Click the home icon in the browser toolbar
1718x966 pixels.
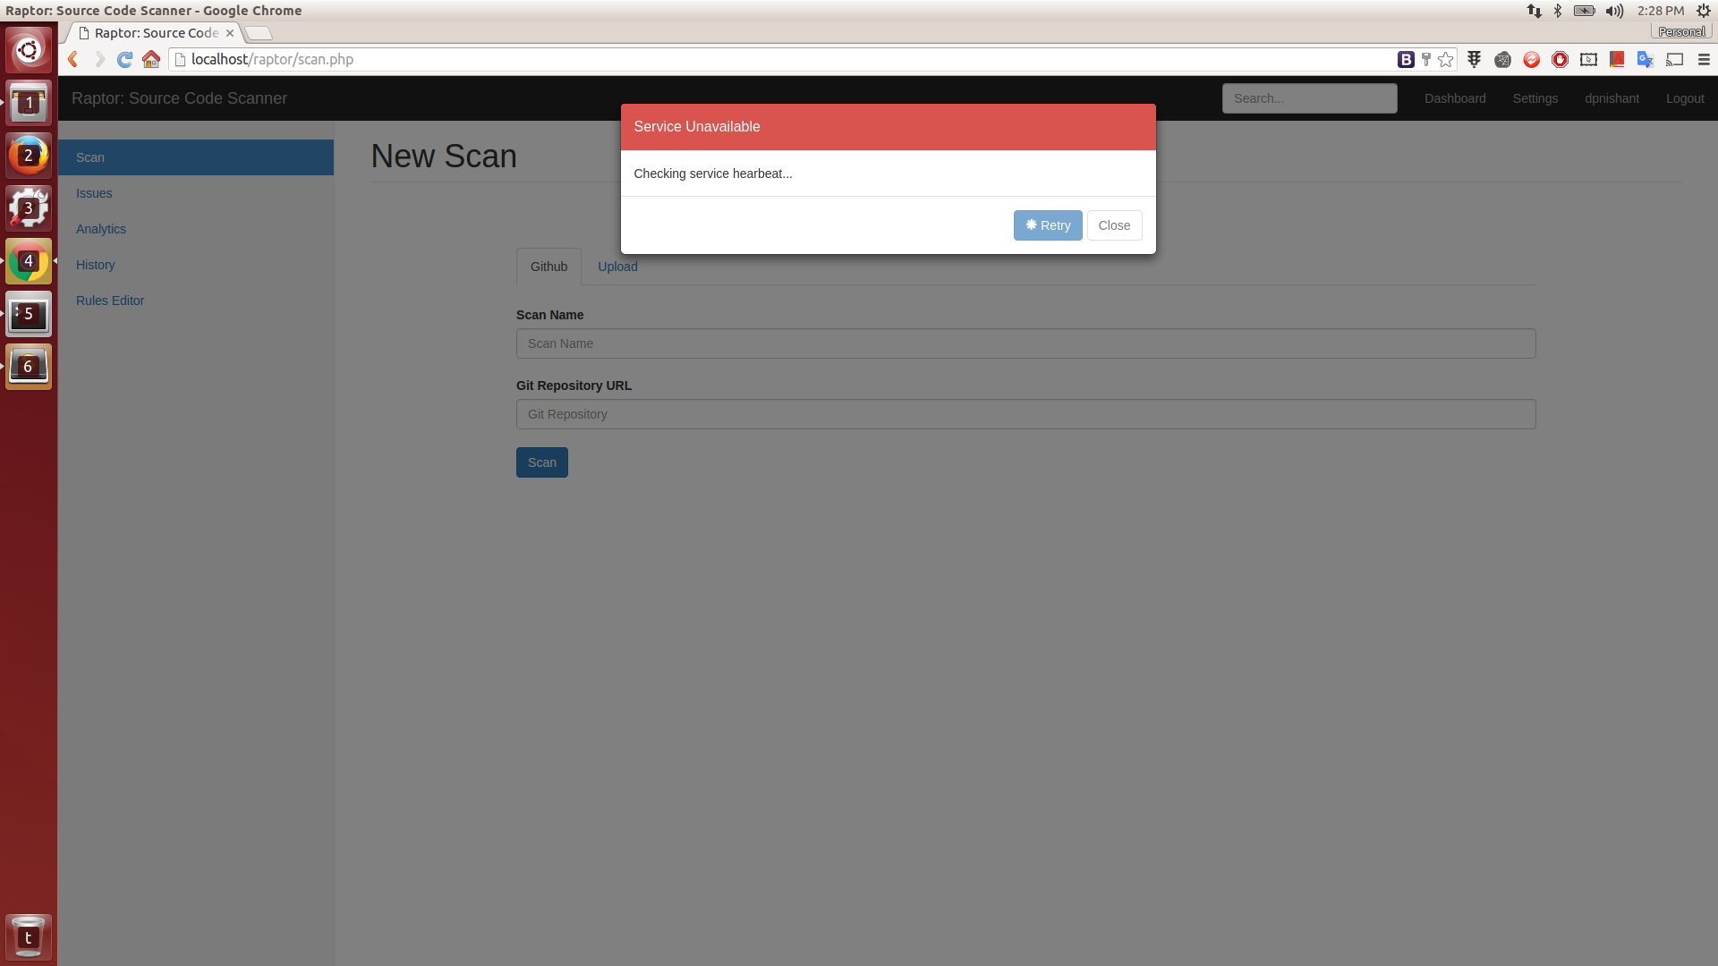pos(150,59)
